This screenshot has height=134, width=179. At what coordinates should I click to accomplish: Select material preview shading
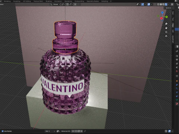point(163,4)
